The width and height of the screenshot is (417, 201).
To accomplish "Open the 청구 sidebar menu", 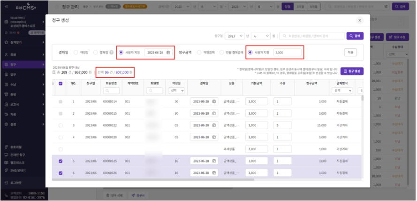I will pos(24,64).
